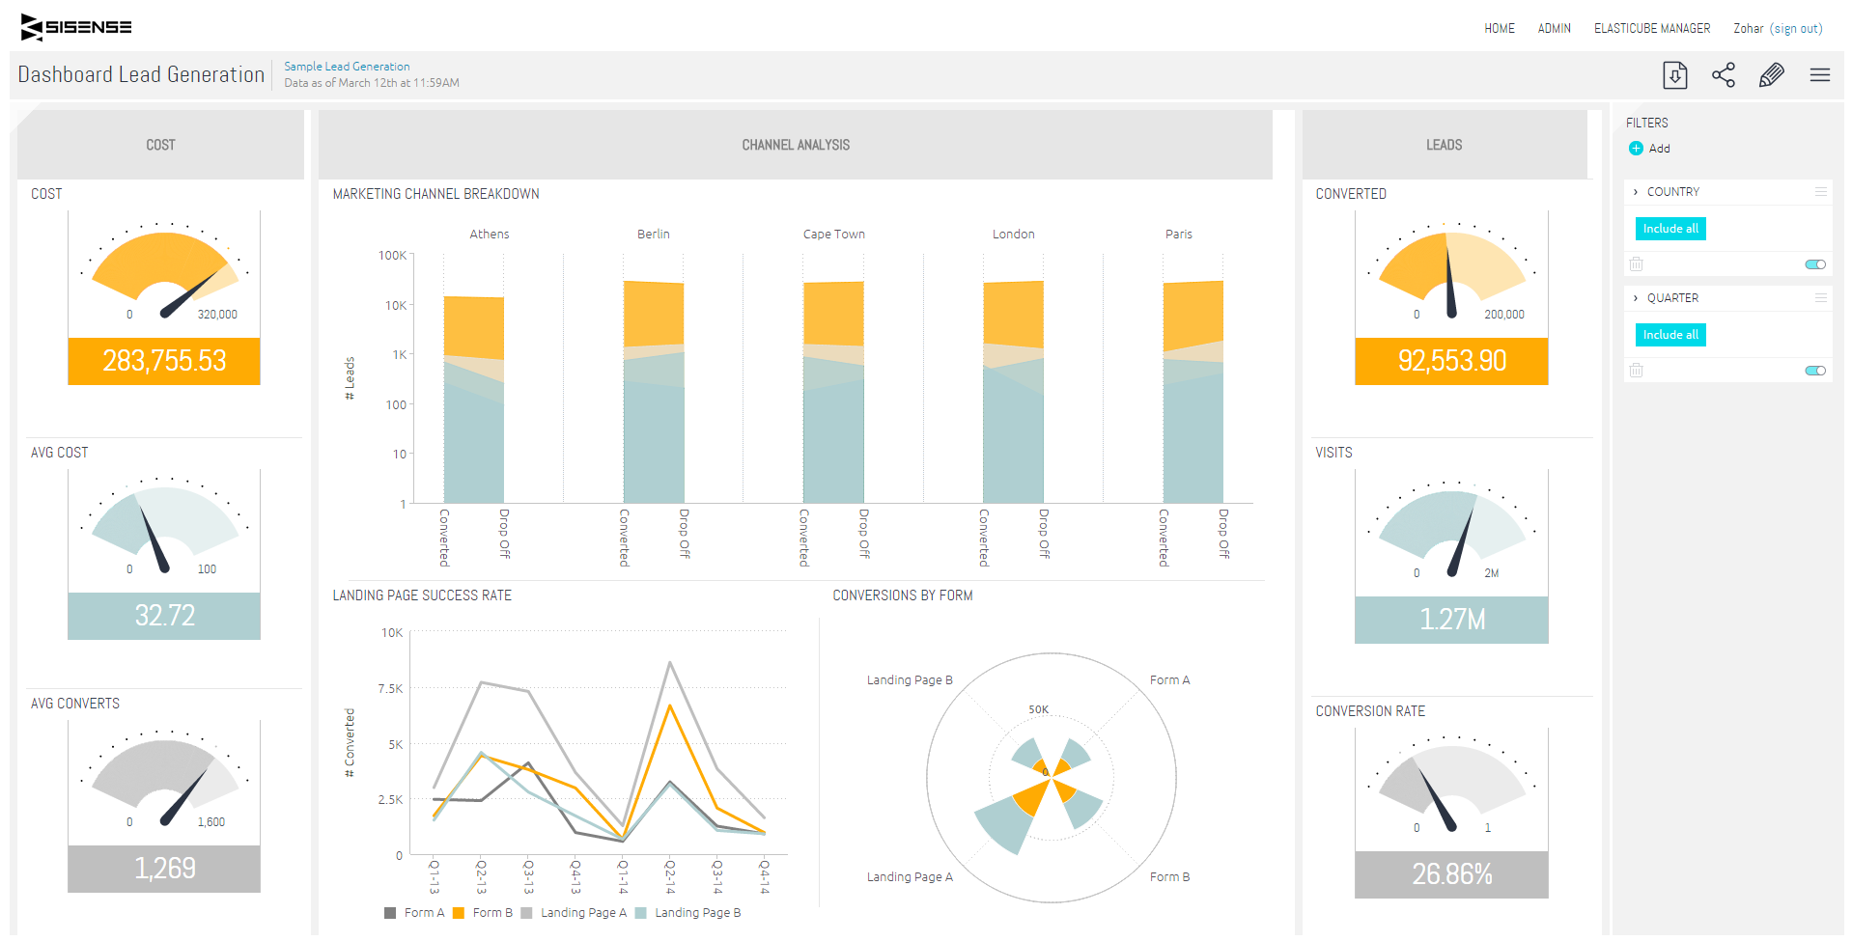Click the Add filter label
Screen dimensions: 1852x941
[1659, 149]
